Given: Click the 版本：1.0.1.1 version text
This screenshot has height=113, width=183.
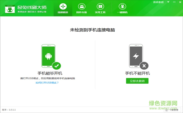Looking at the screenshot, I should tap(9, 110).
